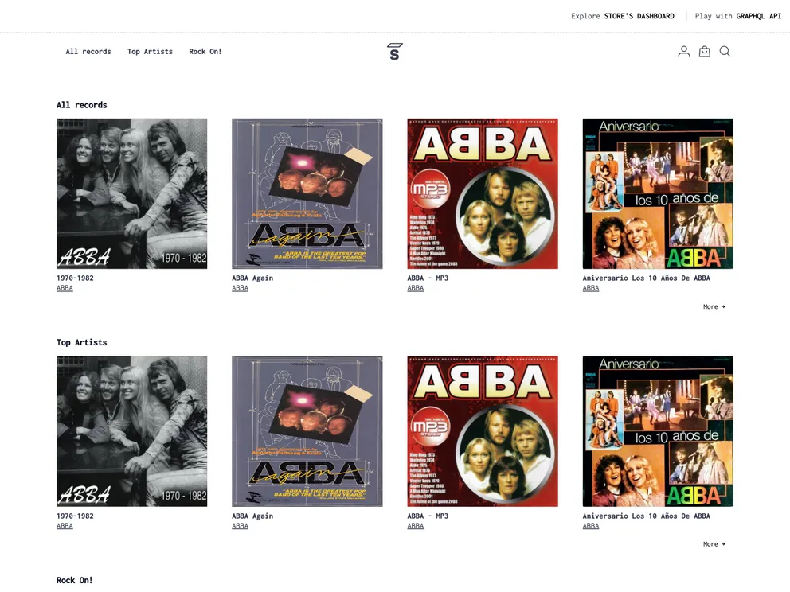Viewport: 790px width, 592px height.
Task: Click the store S logo
Action: pos(394,52)
